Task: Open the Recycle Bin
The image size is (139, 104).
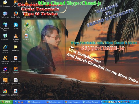Action: tap(5, 37)
